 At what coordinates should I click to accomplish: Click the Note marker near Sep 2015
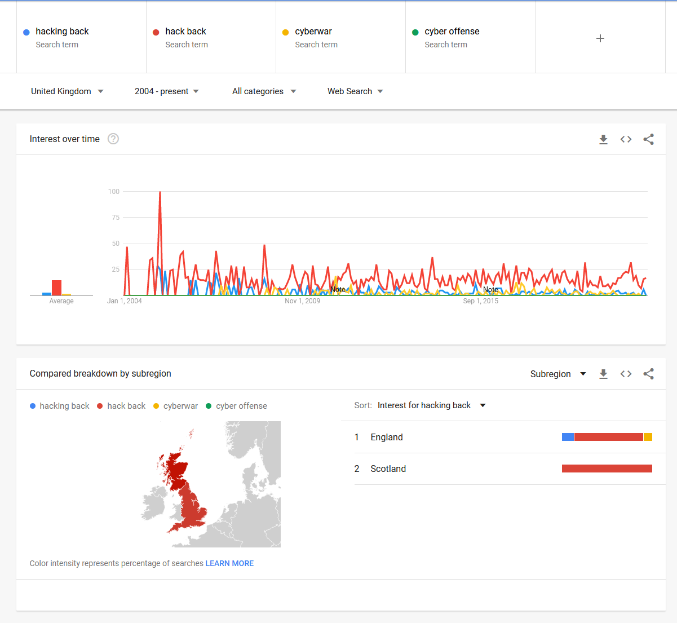click(490, 290)
